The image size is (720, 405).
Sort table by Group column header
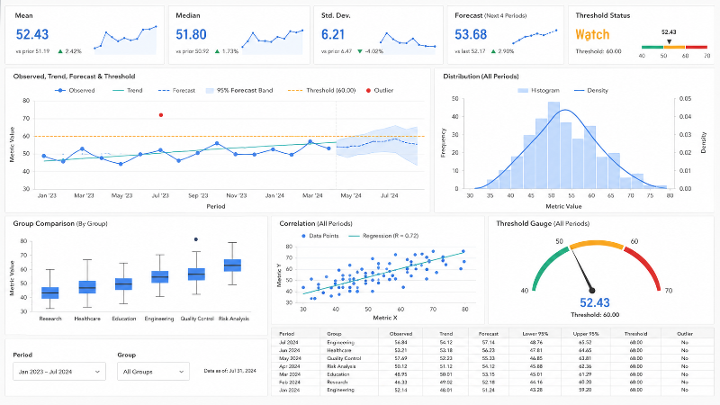334,334
